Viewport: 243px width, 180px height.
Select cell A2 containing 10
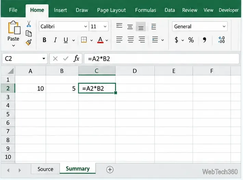coord(30,88)
